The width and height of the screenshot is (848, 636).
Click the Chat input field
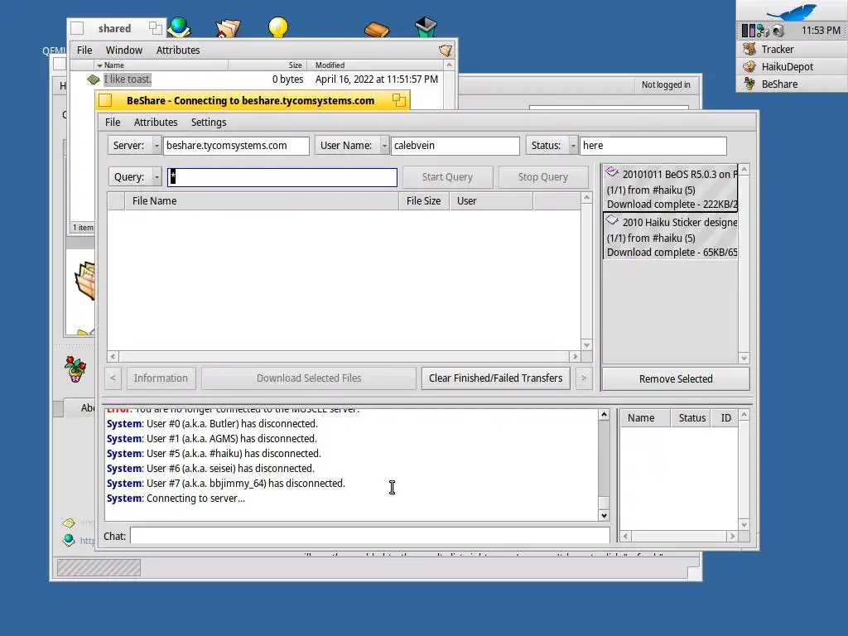tap(370, 536)
